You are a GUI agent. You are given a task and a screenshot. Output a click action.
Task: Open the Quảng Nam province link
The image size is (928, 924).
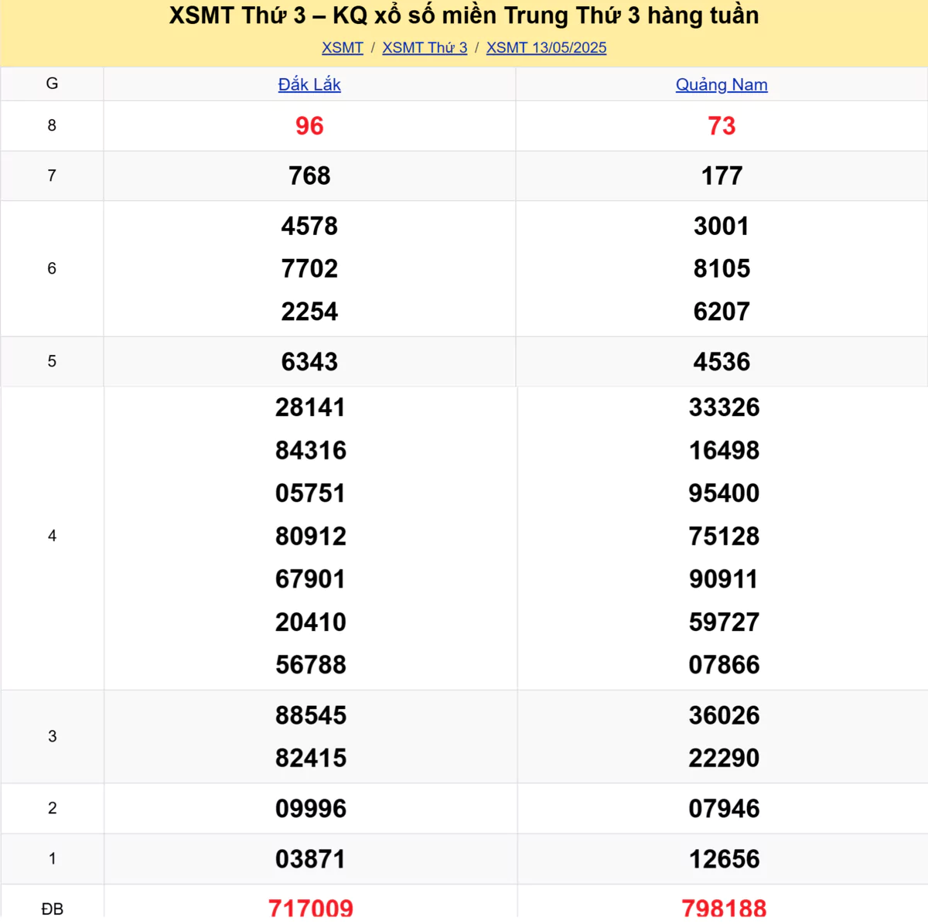coord(722,84)
